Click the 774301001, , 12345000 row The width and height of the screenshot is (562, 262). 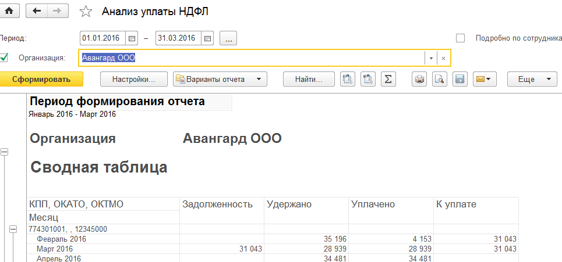point(103,229)
